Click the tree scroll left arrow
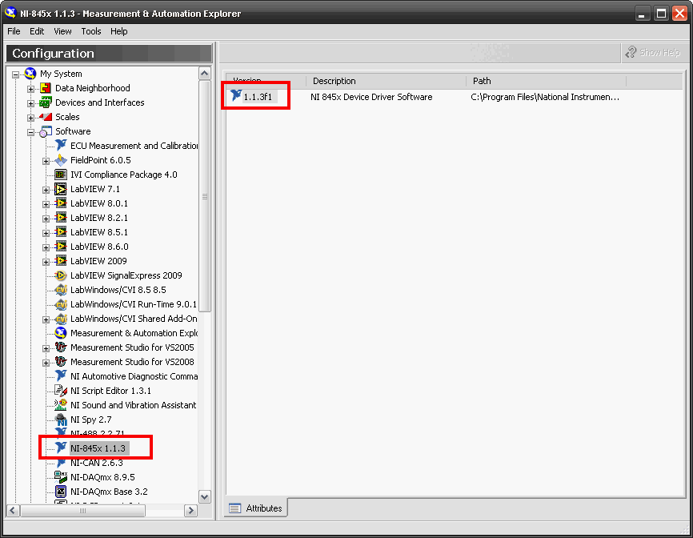The image size is (693, 538). pyautogui.click(x=13, y=511)
